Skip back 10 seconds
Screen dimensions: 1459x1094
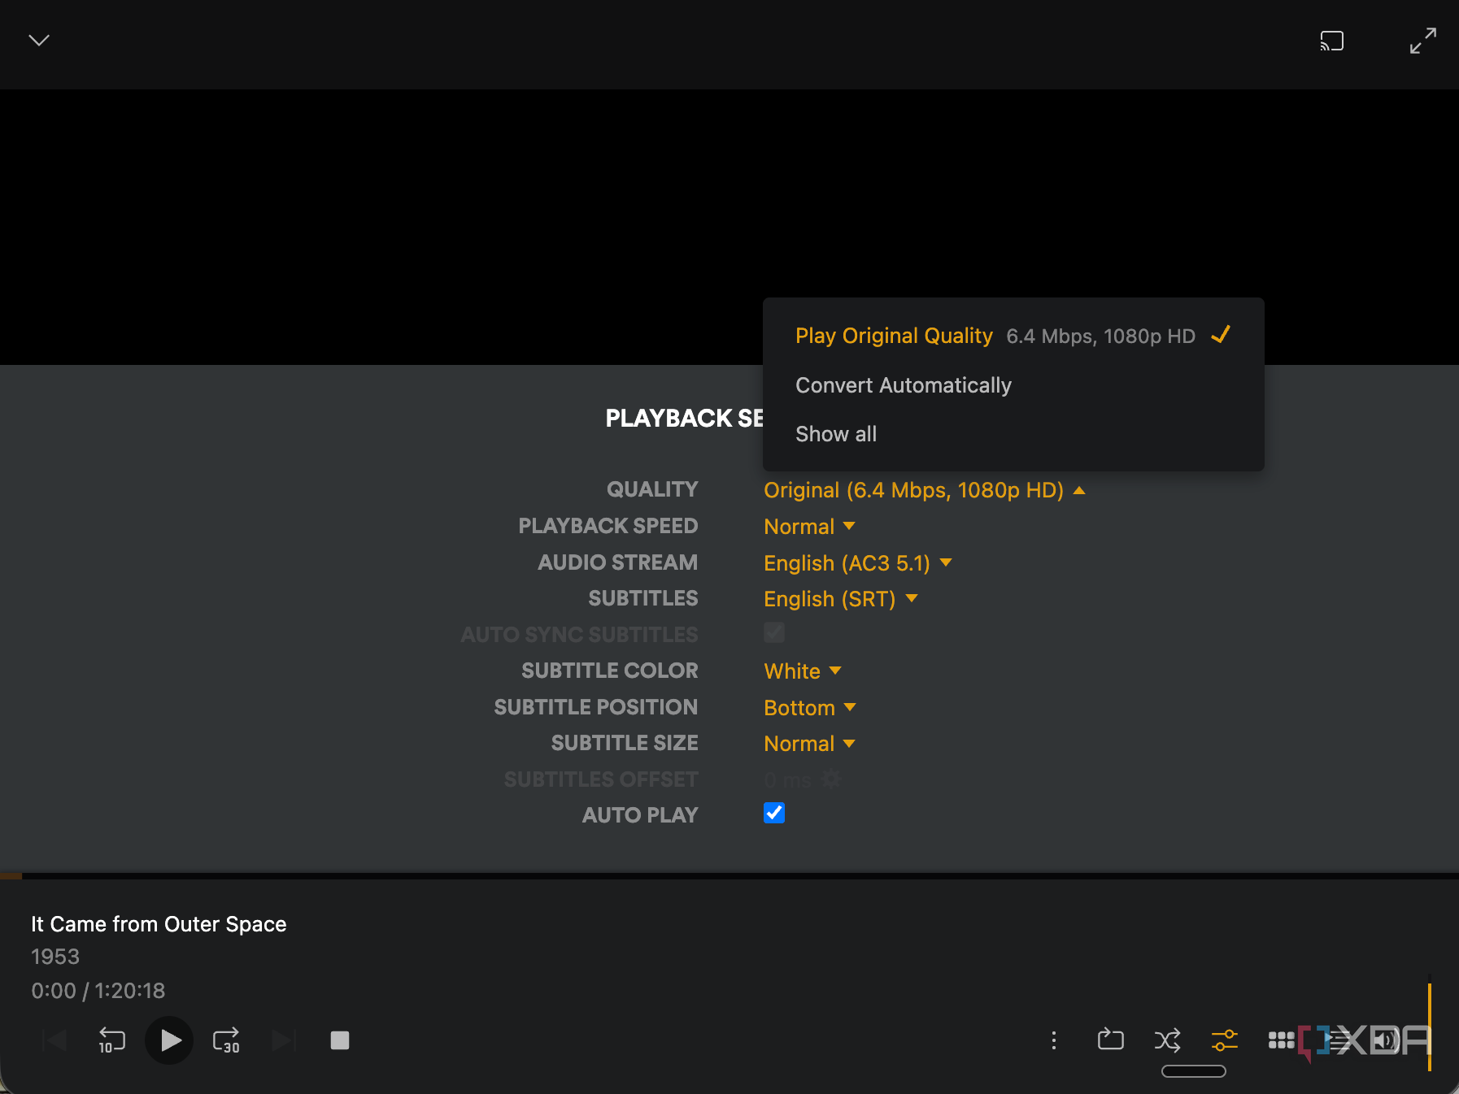[x=111, y=1040]
